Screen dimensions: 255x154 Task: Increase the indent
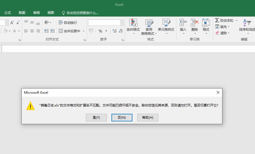coord(52,31)
